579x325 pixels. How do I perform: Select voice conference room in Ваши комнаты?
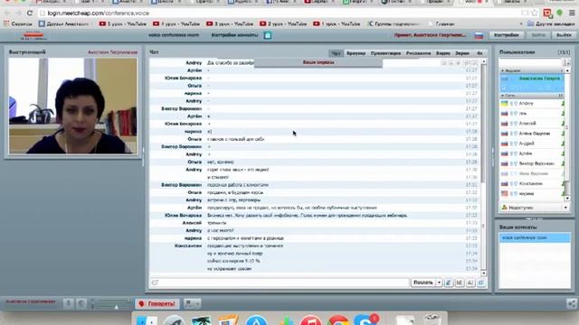535,237
